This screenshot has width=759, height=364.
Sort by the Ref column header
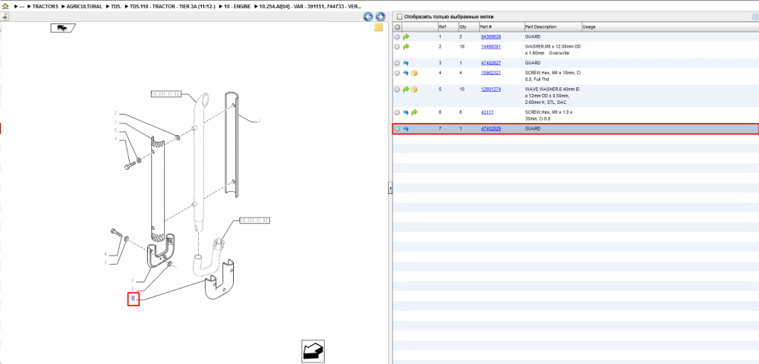448,27
